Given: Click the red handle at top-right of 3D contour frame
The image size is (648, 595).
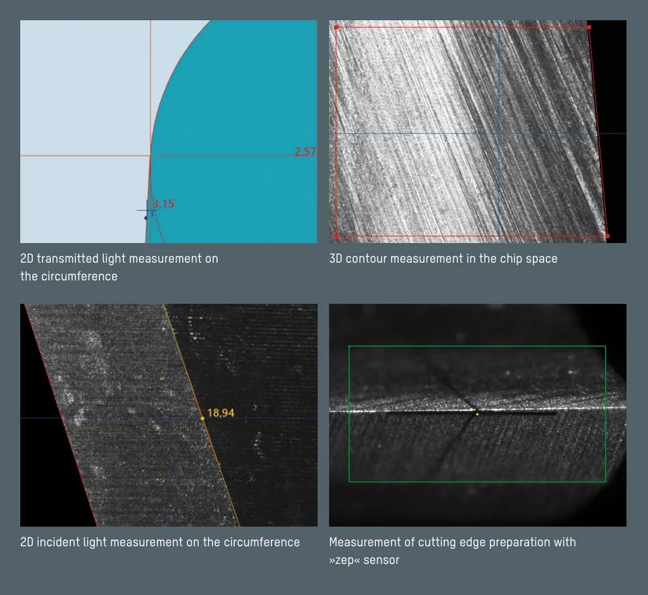Looking at the screenshot, I should point(589,27).
